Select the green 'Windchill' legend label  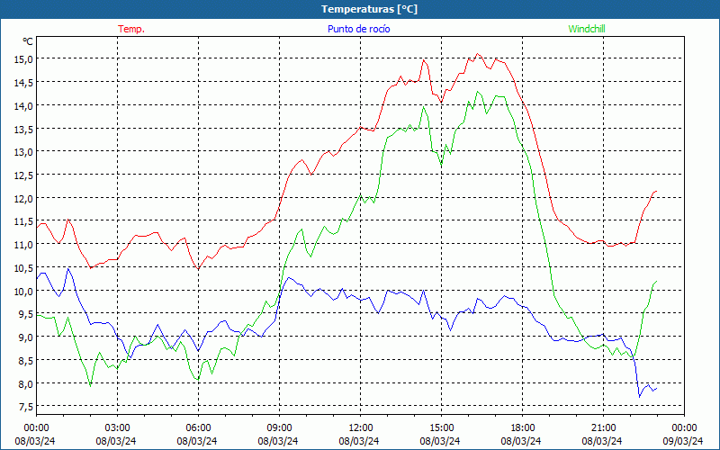coord(587,29)
